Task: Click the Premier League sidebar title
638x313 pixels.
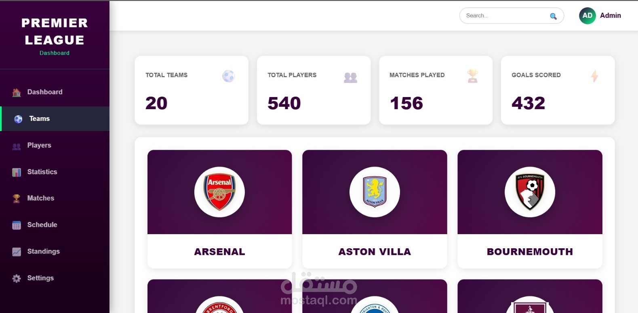Action: pos(55,32)
